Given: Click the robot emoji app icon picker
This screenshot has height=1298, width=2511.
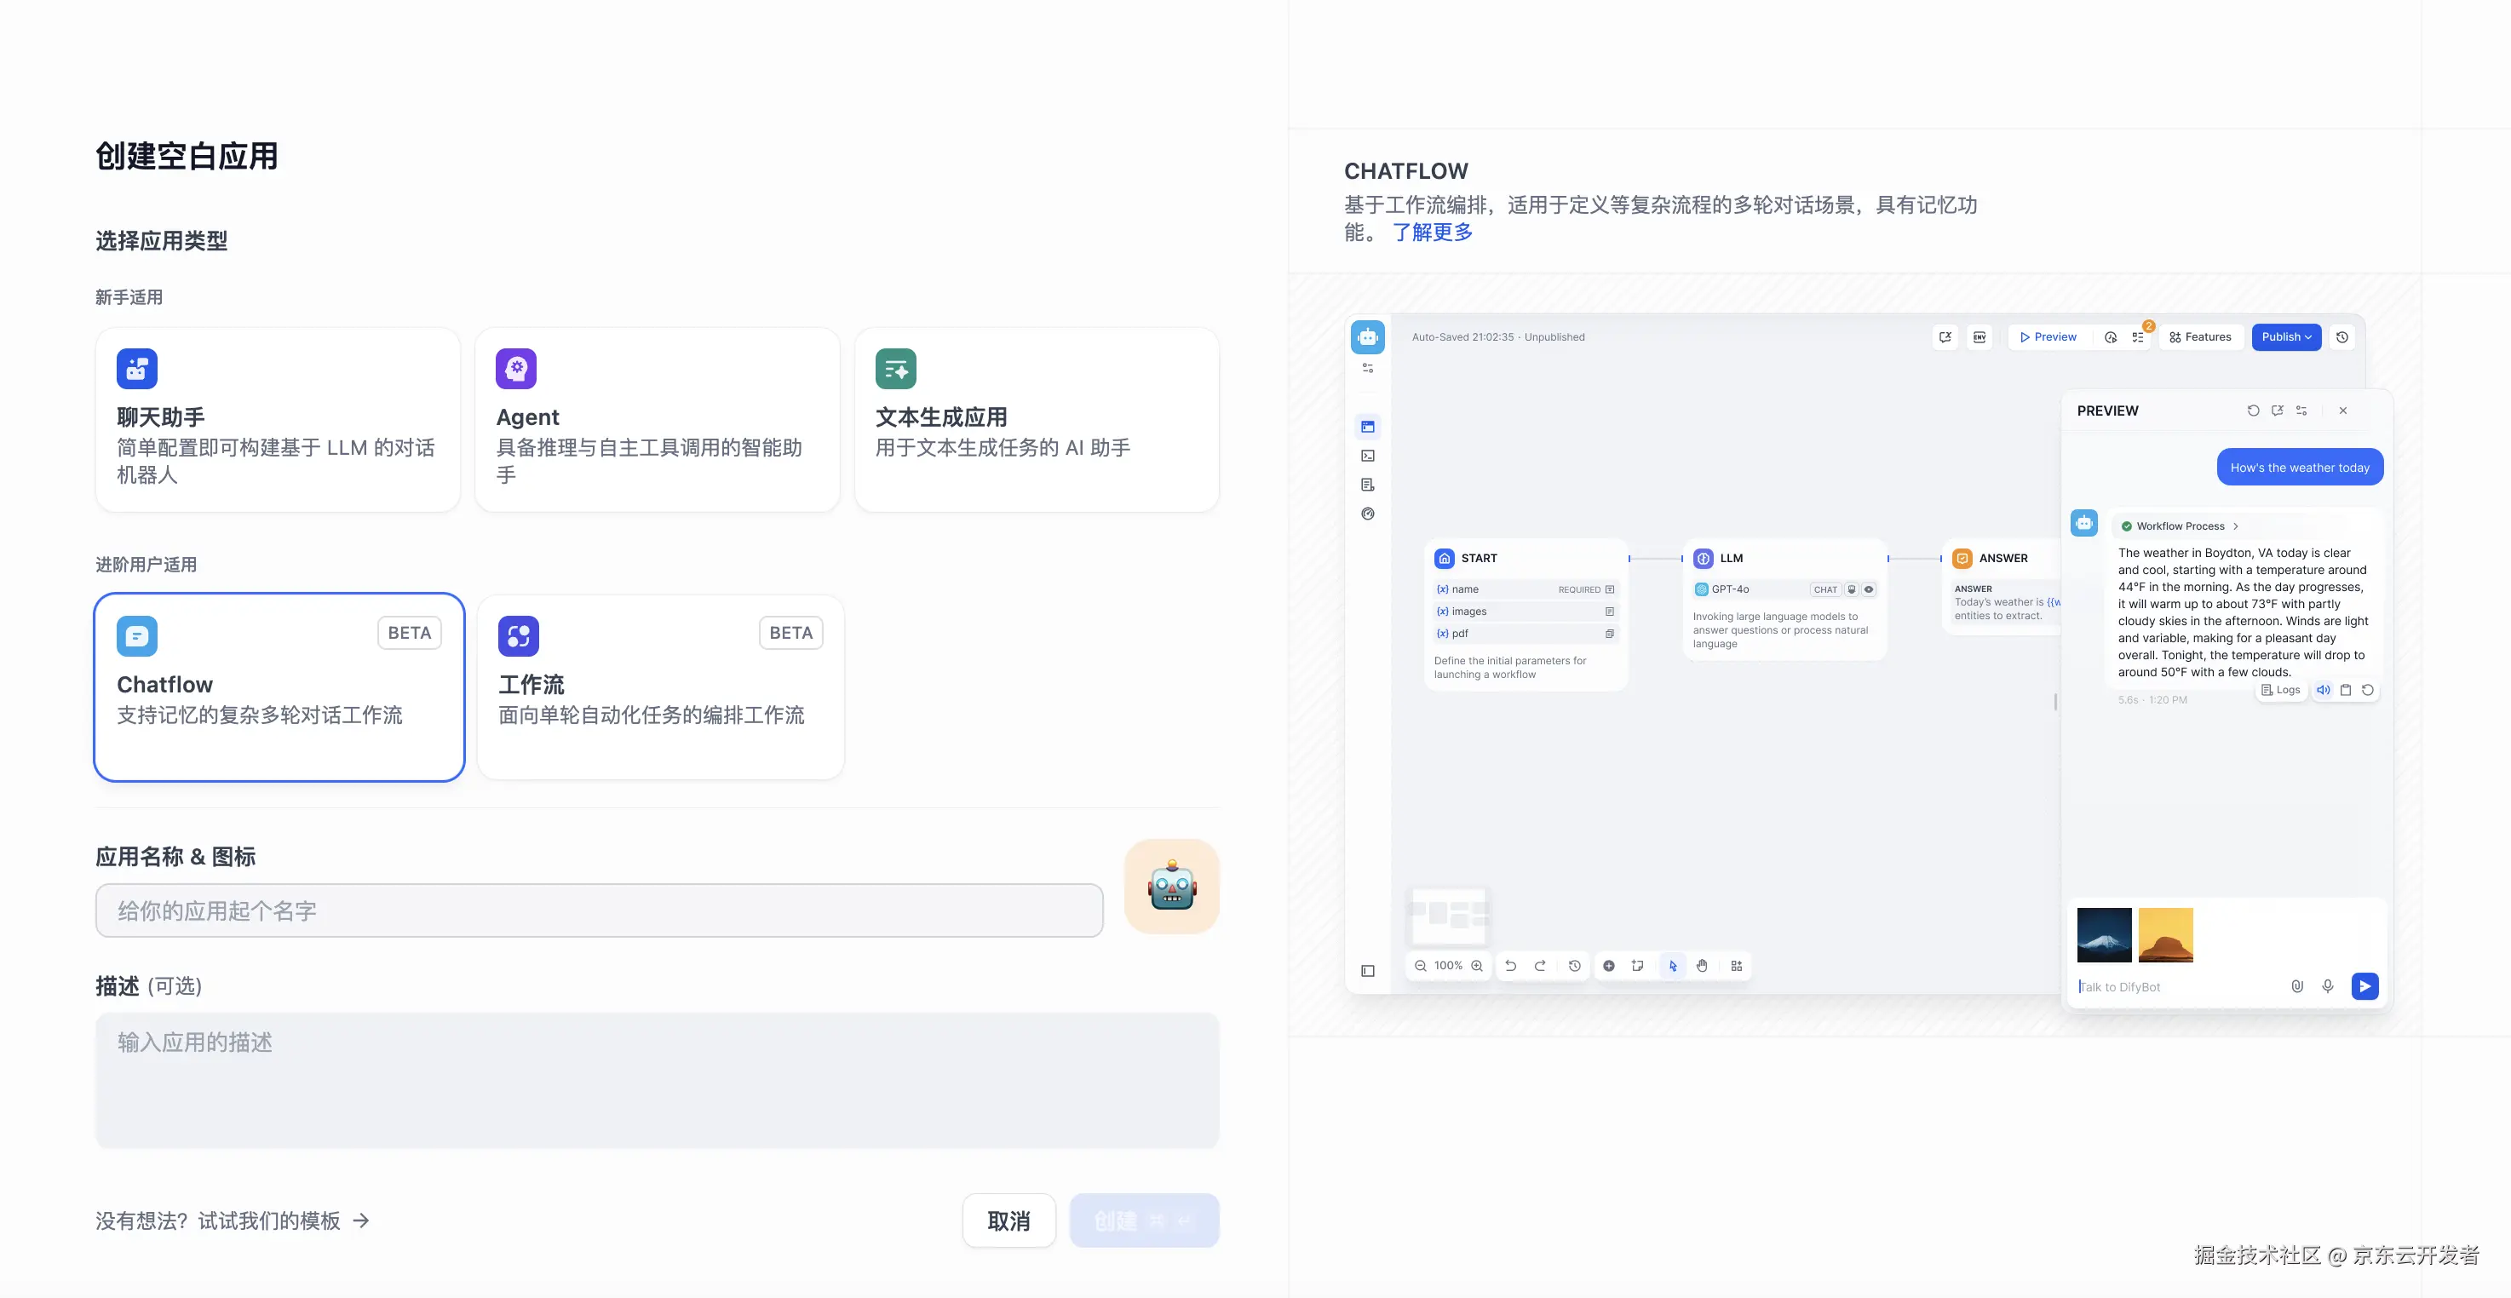Looking at the screenshot, I should click(1170, 886).
